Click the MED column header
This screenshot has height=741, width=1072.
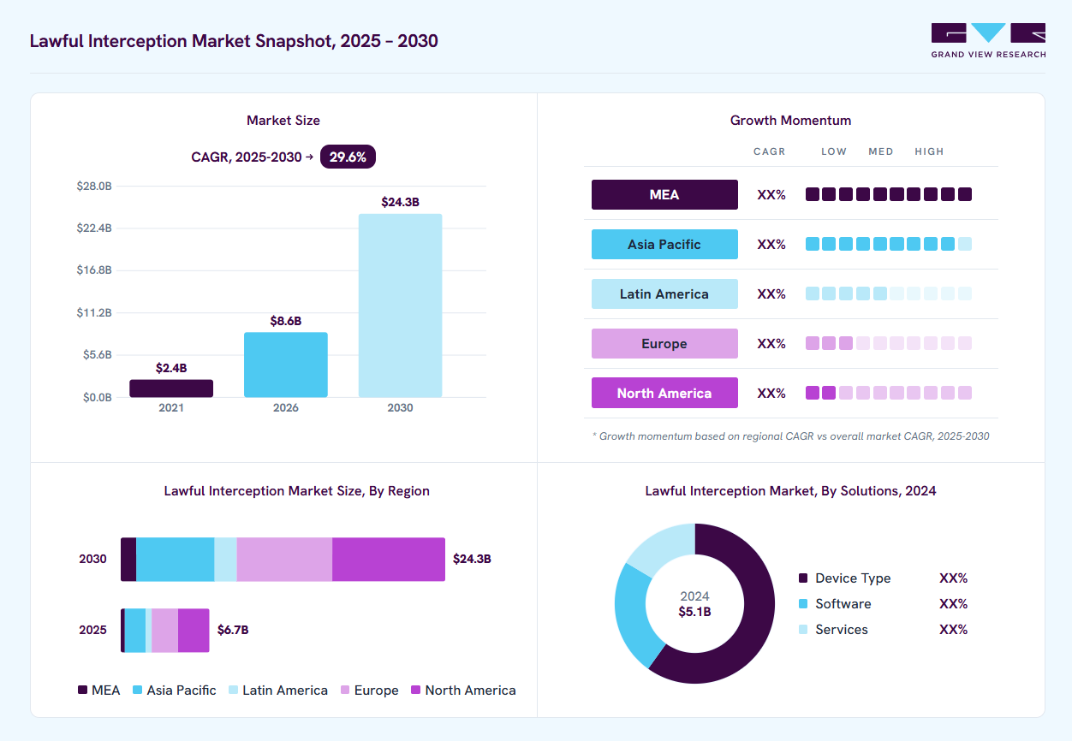click(x=881, y=151)
